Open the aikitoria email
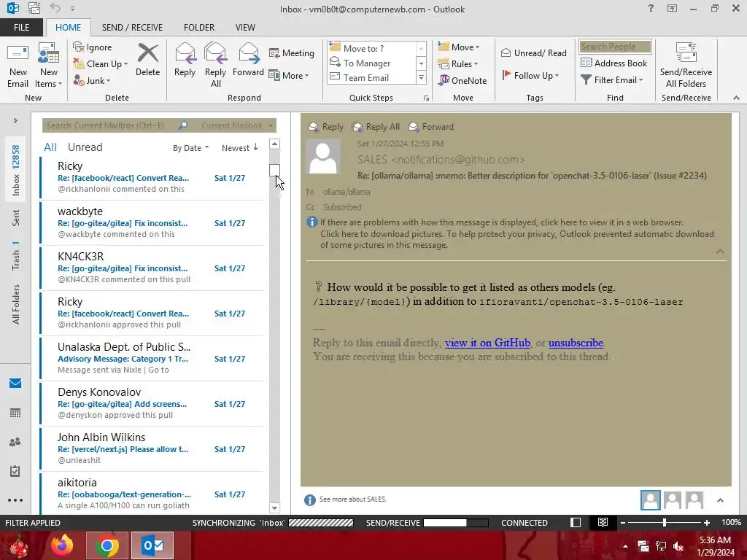 [x=152, y=494]
